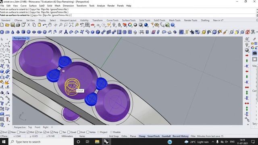Viewport: 258px width, 145px height.
Task: Toggle Gumball in status bar
Action: [x=166, y=136]
